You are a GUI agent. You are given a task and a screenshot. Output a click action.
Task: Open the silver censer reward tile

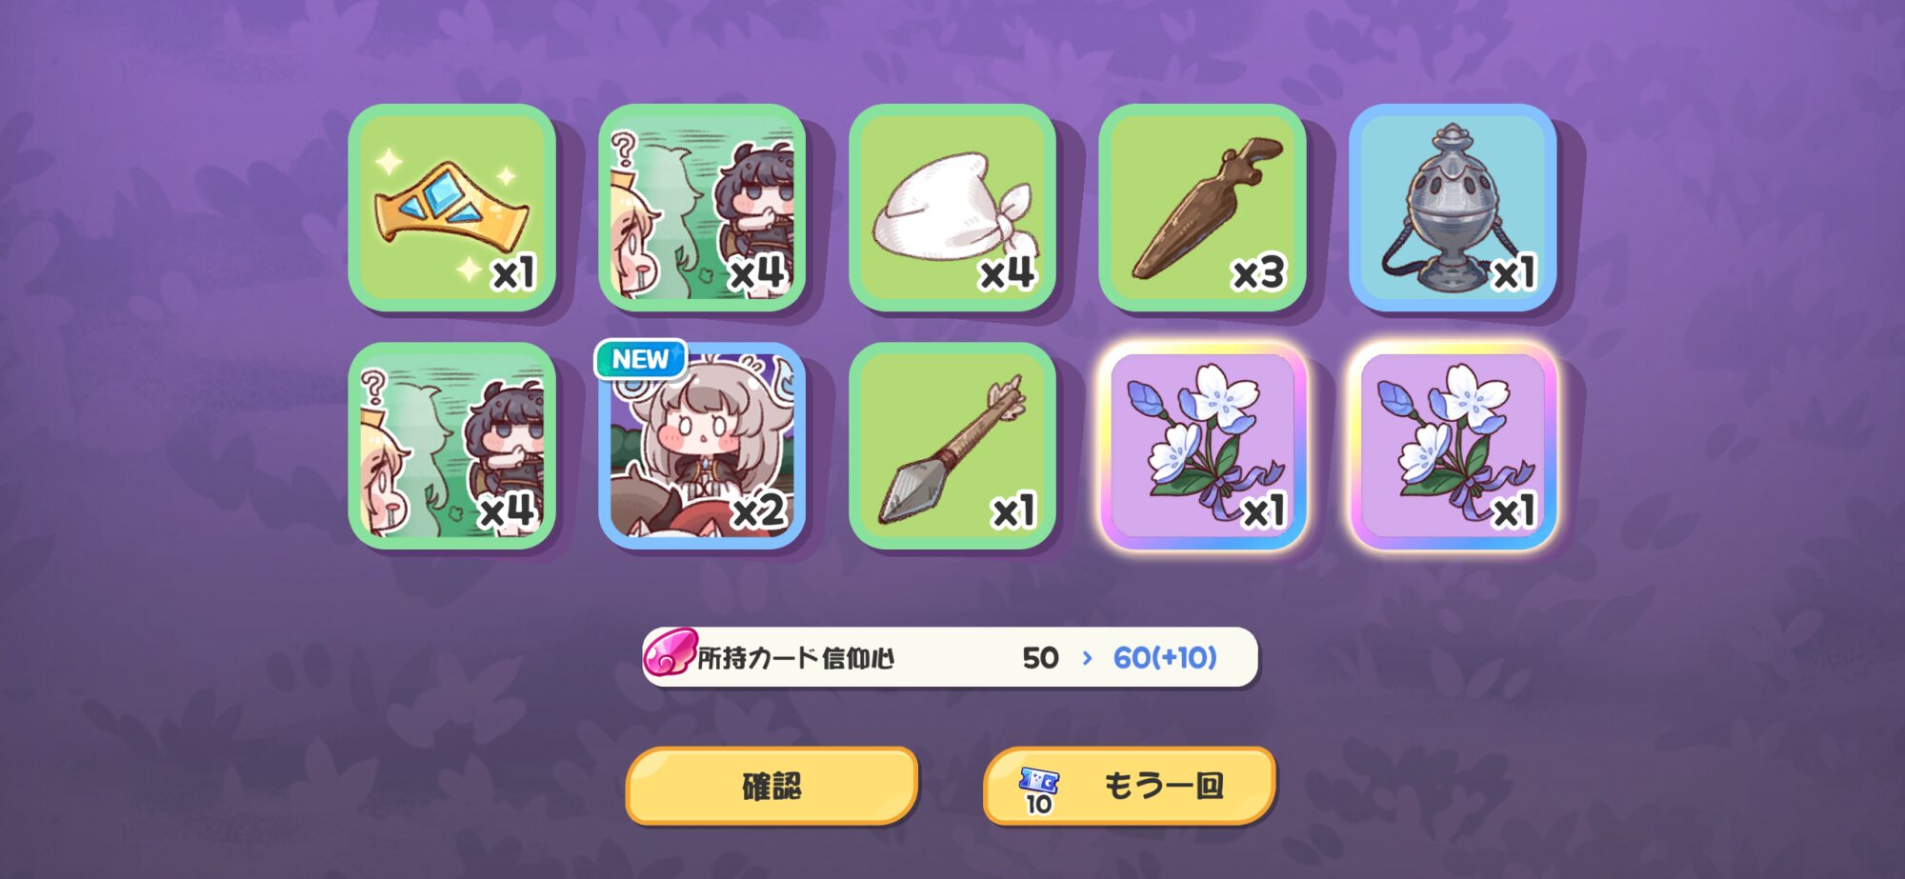[x=1453, y=208]
